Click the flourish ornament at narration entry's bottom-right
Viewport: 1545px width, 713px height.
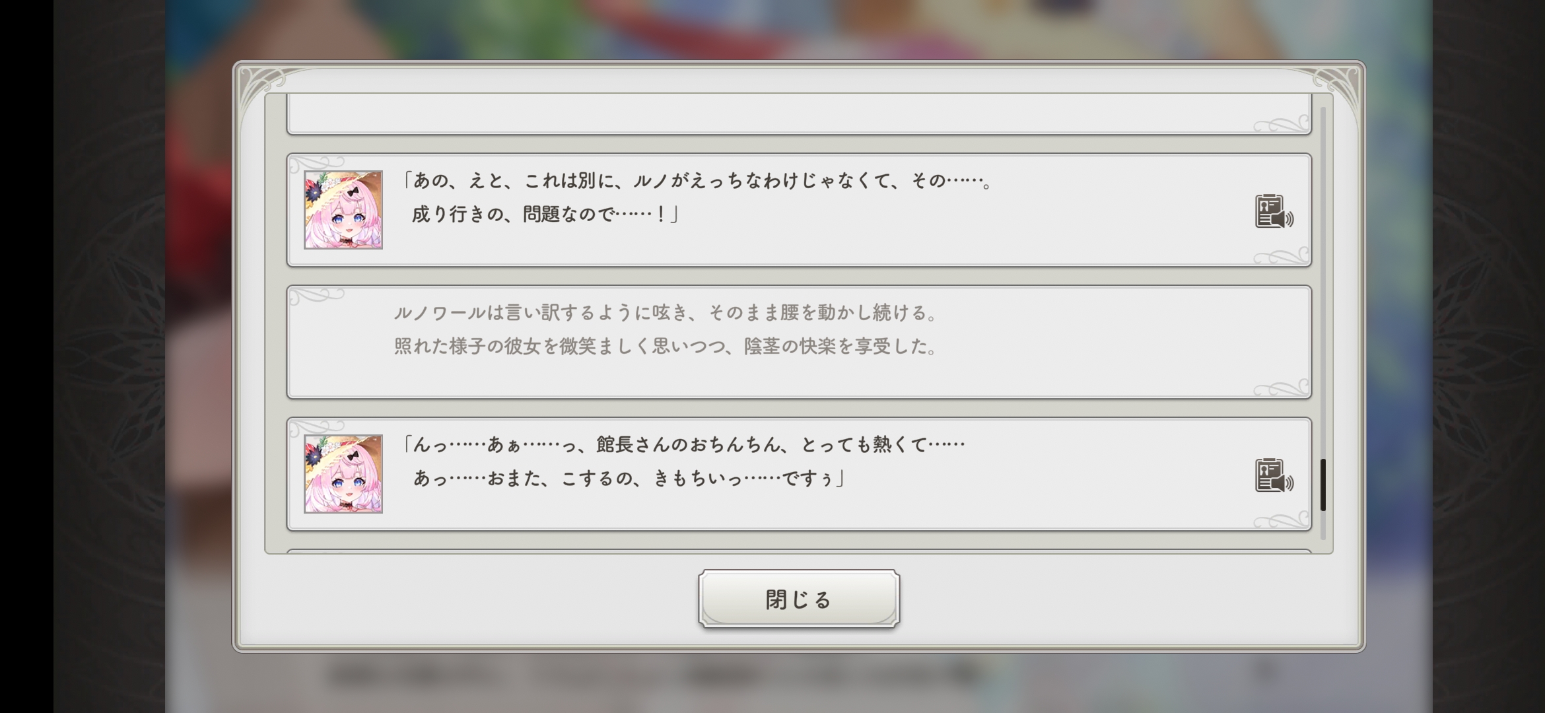(x=1281, y=387)
